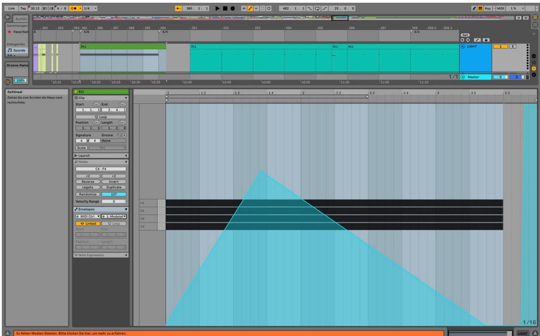This screenshot has width=540, height=336.
Task: Collapse the Clip box triangle
Action: [x=126, y=98]
